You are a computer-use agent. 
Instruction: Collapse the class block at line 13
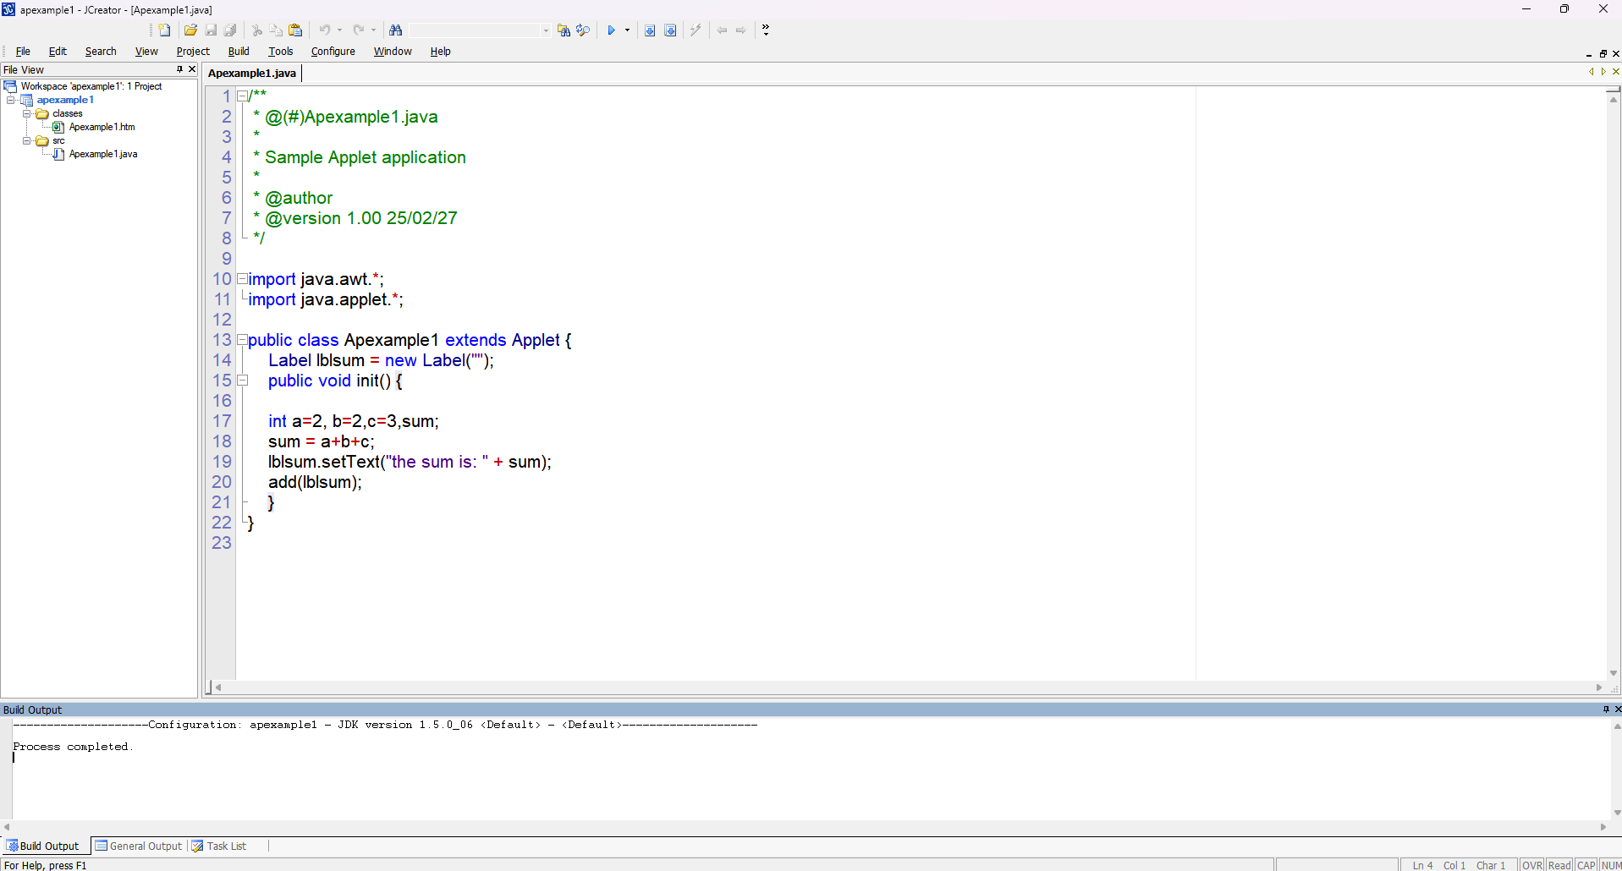tap(242, 340)
